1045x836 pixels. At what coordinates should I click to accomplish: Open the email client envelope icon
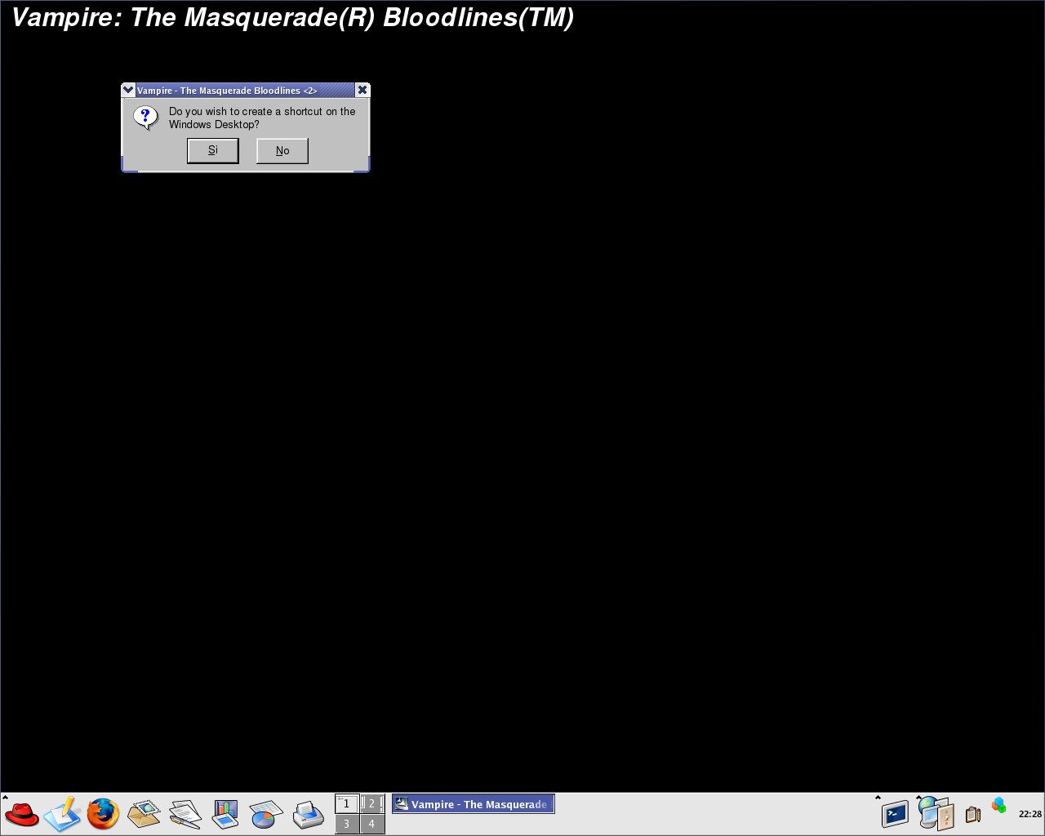click(x=145, y=814)
